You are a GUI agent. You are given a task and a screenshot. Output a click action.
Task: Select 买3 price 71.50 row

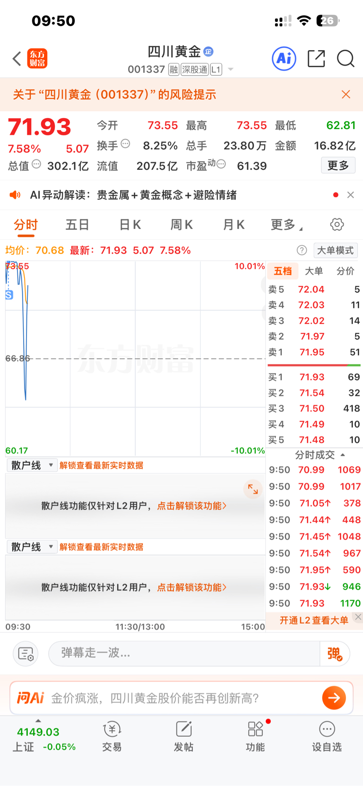point(314,409)
